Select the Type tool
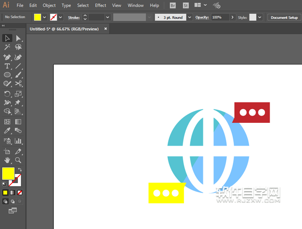The image size is (302, 229). [7, 66]
